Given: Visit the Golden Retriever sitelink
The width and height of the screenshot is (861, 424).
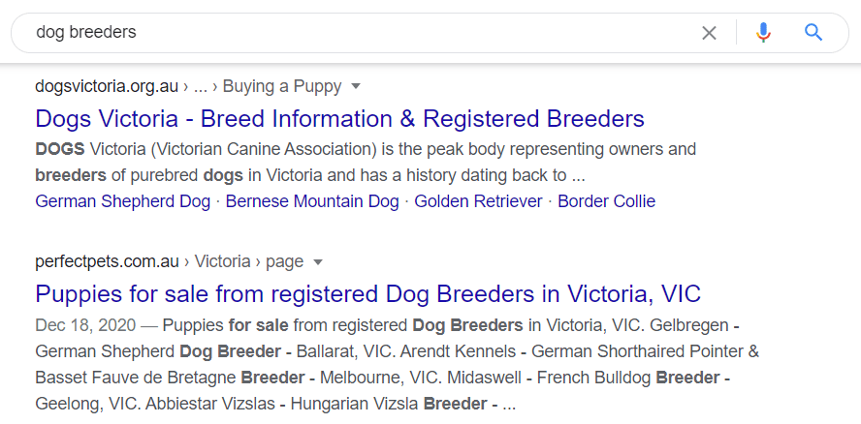Looking at the screenshot, I should (479, 201).
